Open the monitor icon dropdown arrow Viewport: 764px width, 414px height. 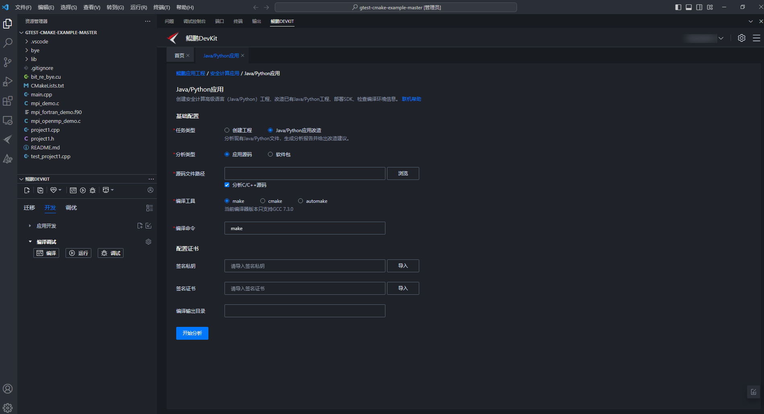(x=112, y=190)
